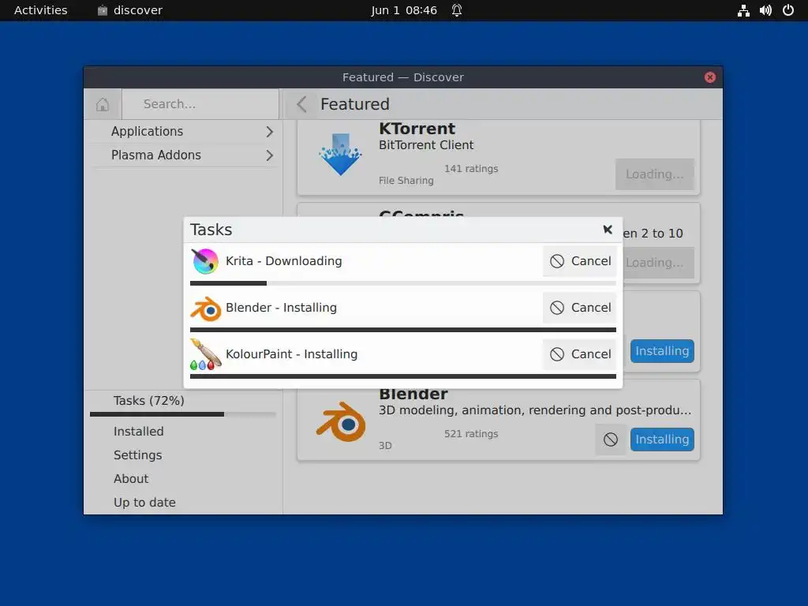
Task: Click the KTorrent title text
Action: (417, 129)
